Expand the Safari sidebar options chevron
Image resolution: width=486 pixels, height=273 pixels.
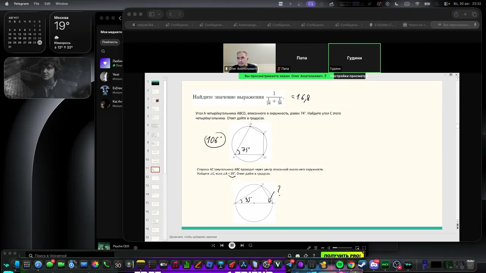[x=159, y=14]
